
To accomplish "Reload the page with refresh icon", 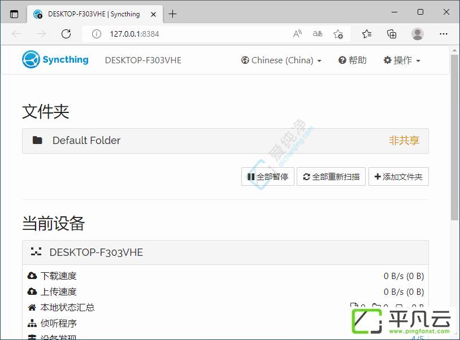I will 66,34.
